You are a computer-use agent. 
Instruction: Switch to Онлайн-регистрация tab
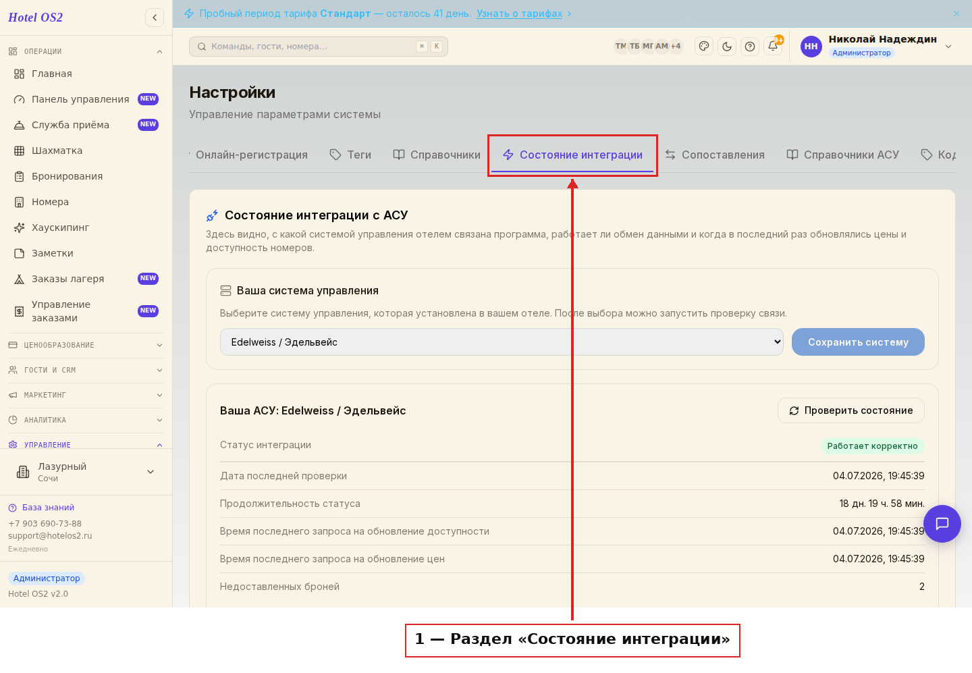click(251, 155)
